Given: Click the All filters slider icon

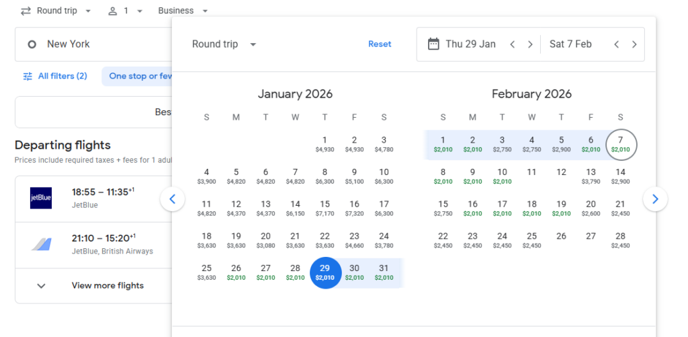Looking at the screenshot, I should [x=28, y=76].
